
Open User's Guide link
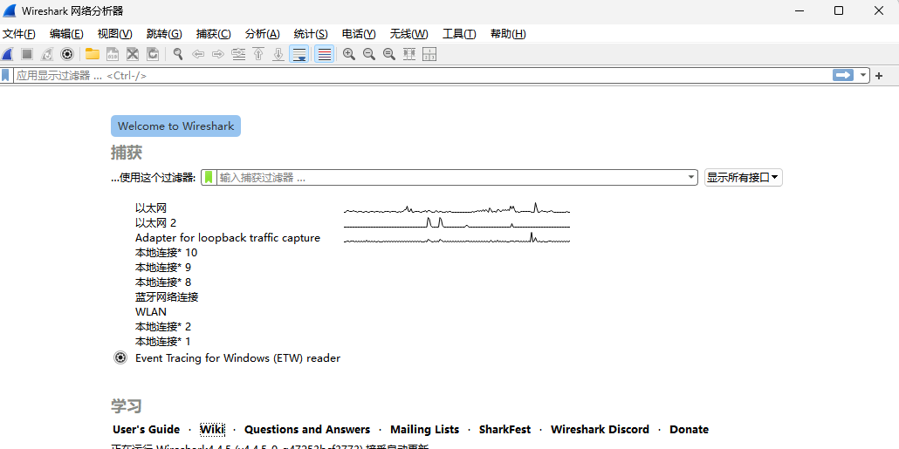coord(147,430)
